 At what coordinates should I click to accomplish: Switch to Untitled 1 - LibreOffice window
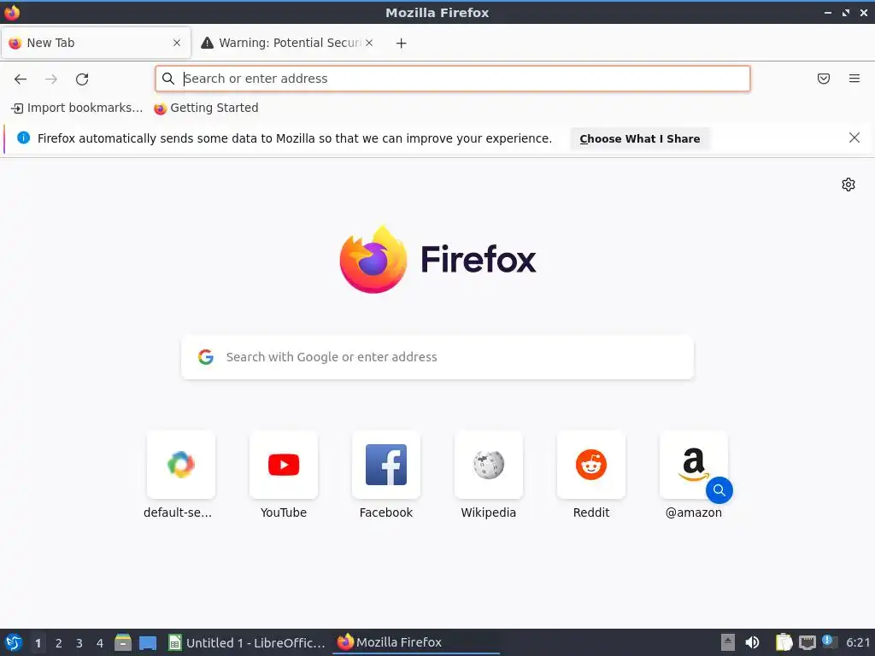[246, 642]
